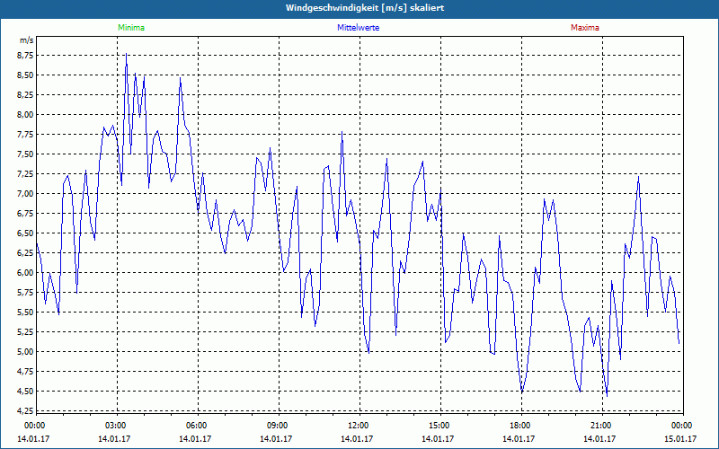Select the 4,50 axis label
The image size is (719, 449).
(x=26, y=391)
